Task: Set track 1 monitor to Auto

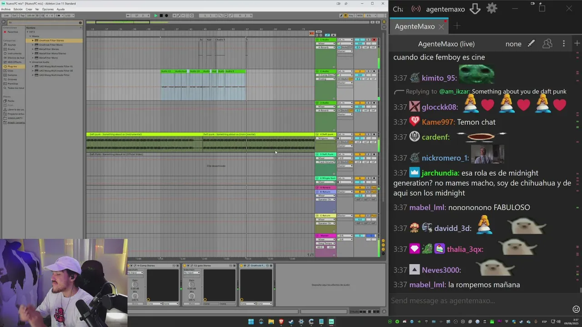Action: (x=345, y=47)
